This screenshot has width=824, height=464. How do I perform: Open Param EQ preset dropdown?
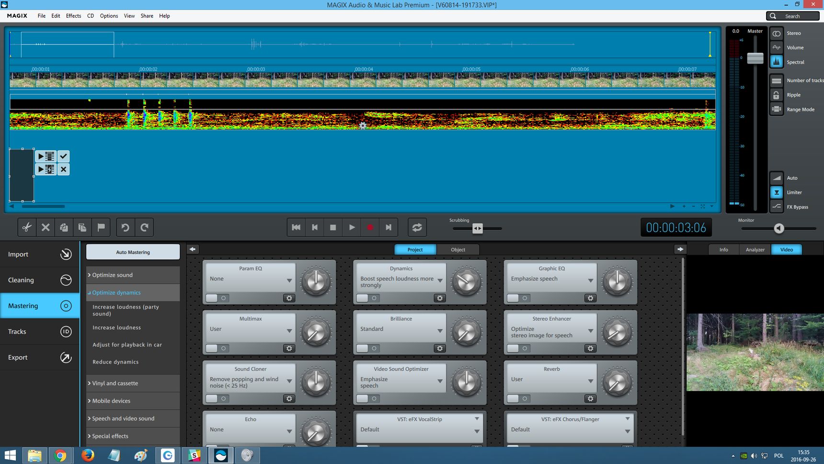tap(289, 280)
